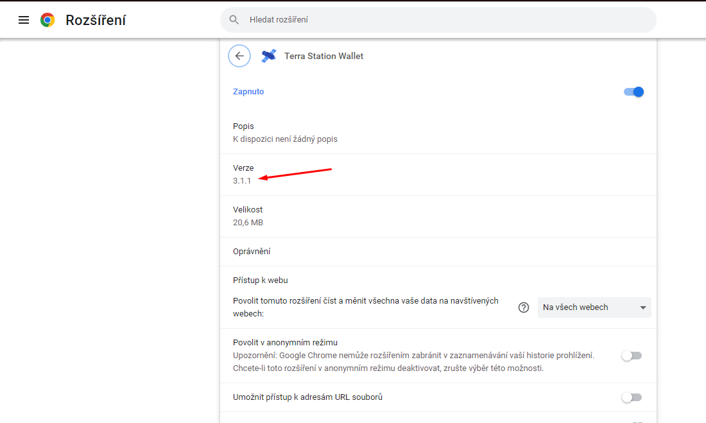Open the site access help question mark
Screen dimensions: 706x423
pyautogui.click(x=524, y=307)
